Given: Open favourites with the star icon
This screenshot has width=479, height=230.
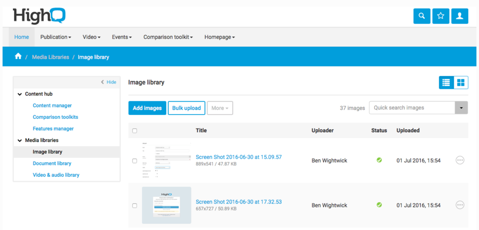Looking at the screenshot, I should (440, 16).
